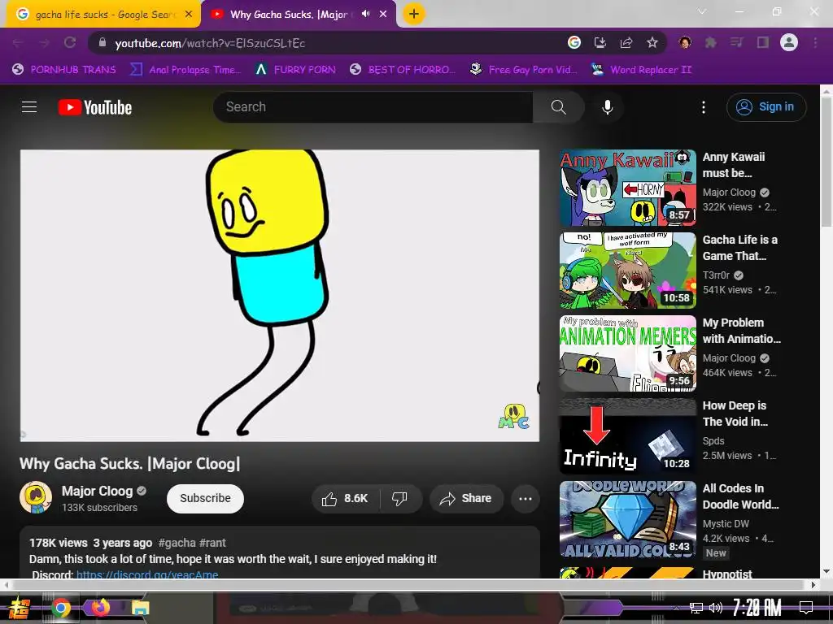
Task: Close the gacha life sucks tab
Action: (189, 15)
